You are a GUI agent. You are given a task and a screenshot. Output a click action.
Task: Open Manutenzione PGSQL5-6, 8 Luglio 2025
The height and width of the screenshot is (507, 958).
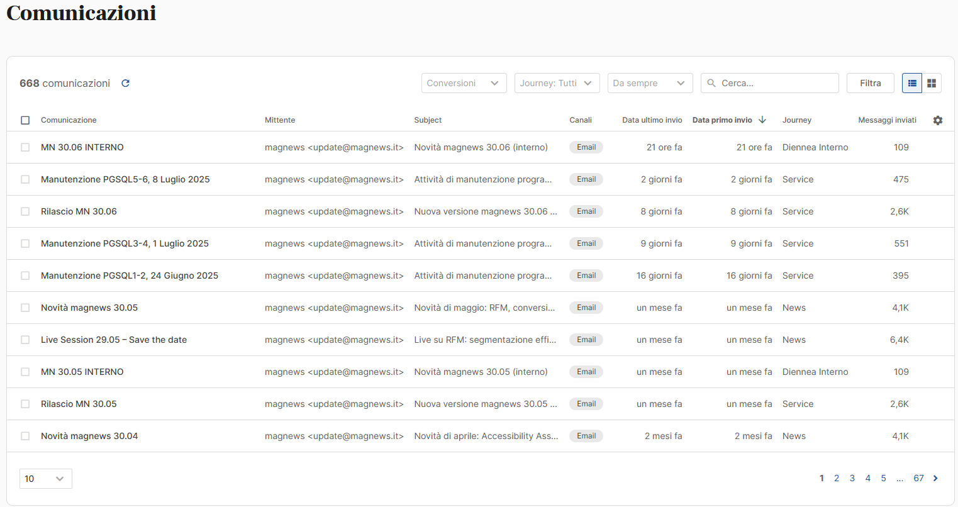[x=125, y=179]
